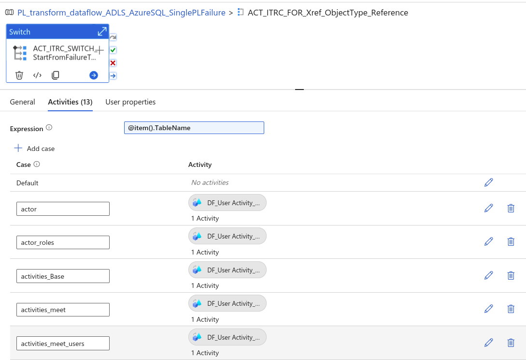Expand the Switch activity to full screen

click(101, 31)
